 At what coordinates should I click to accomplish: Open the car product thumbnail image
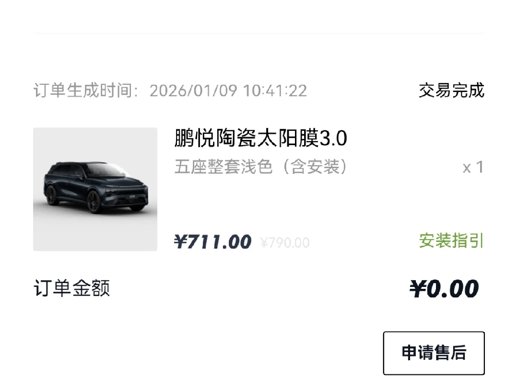[x=95, y=189]
